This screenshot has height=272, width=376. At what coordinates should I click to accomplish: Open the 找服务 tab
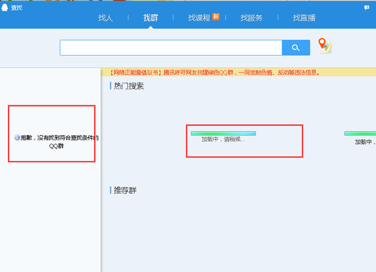[x=251, y=18]
